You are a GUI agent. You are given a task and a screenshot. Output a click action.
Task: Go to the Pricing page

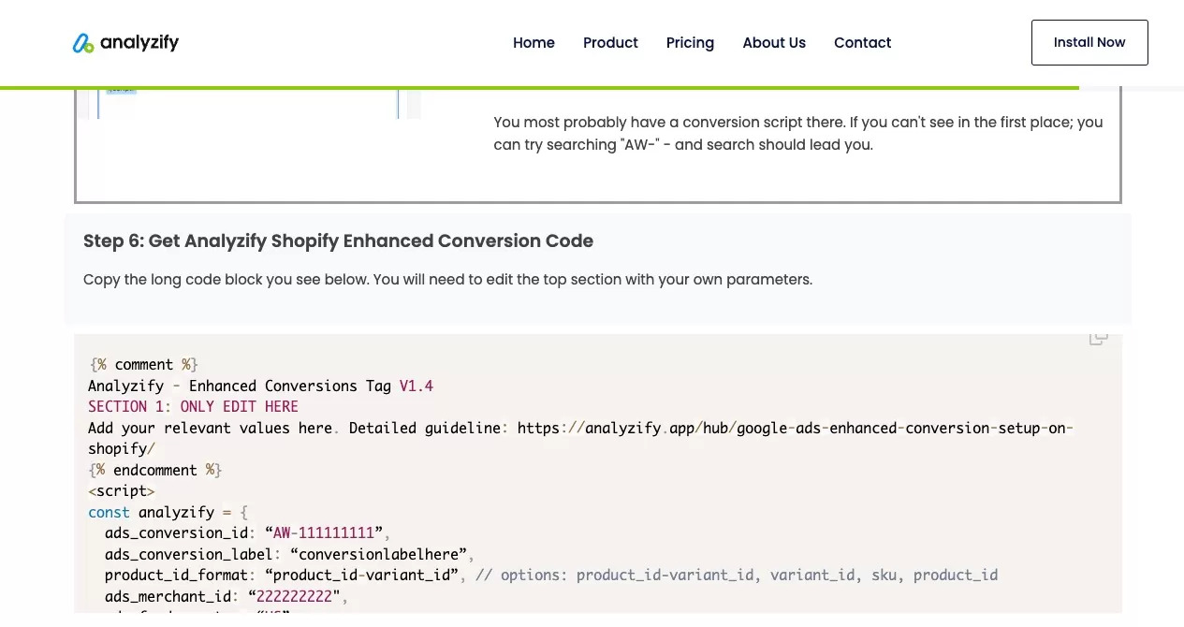(x=690, y=43)
